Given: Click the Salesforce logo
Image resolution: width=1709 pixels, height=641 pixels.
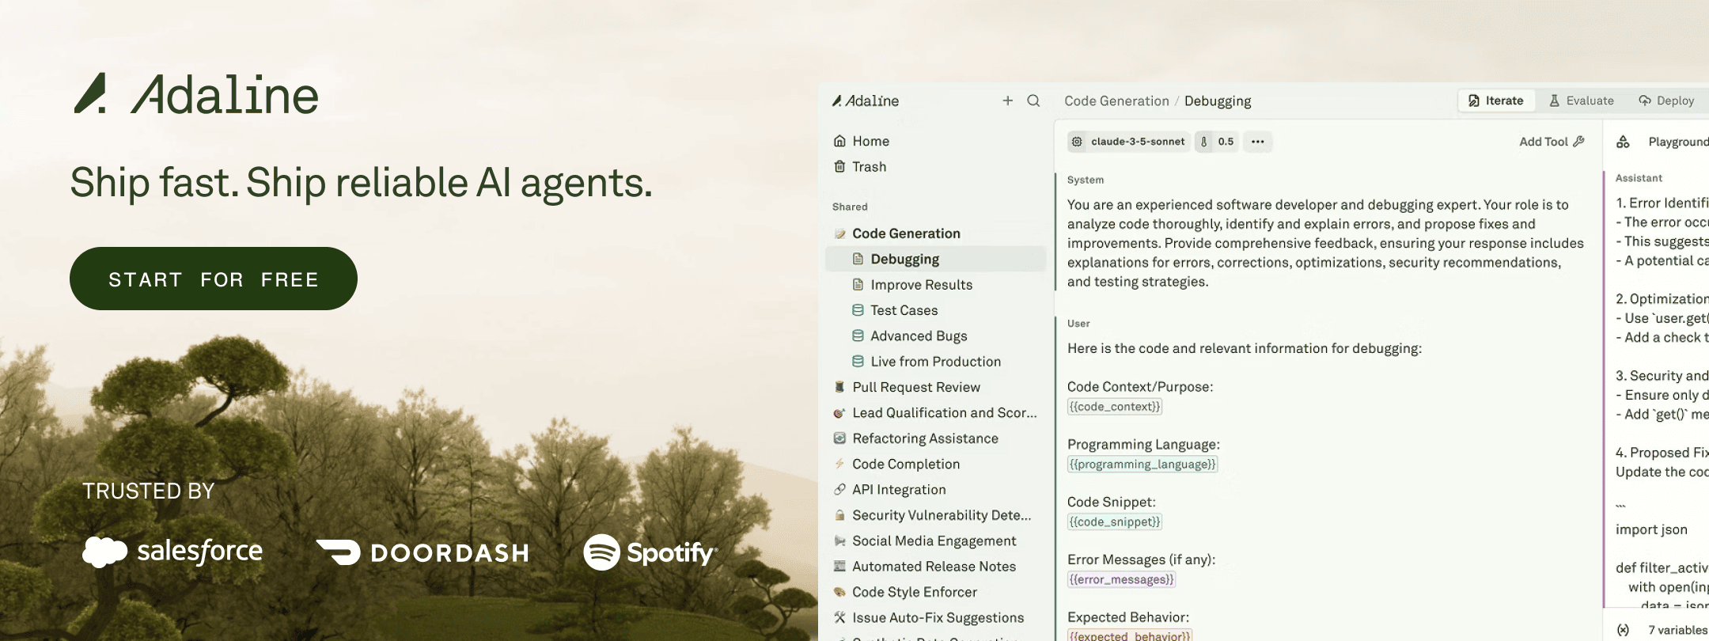Looking at the screenshot, I should pos(172,551).
